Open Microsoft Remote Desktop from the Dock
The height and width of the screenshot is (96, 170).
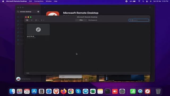[147, 91]
